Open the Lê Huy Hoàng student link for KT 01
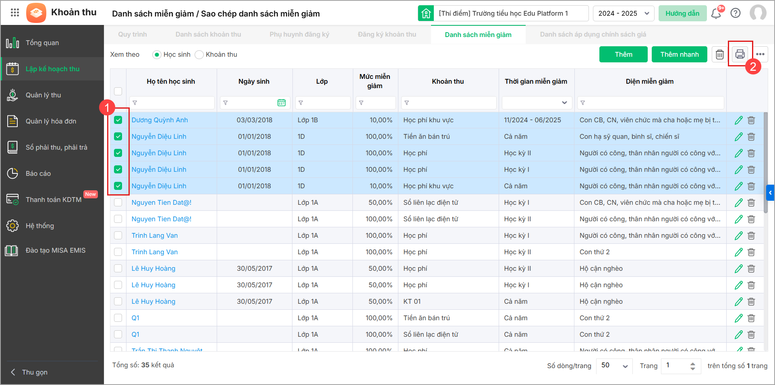775x385 pixels. point(153,301)
